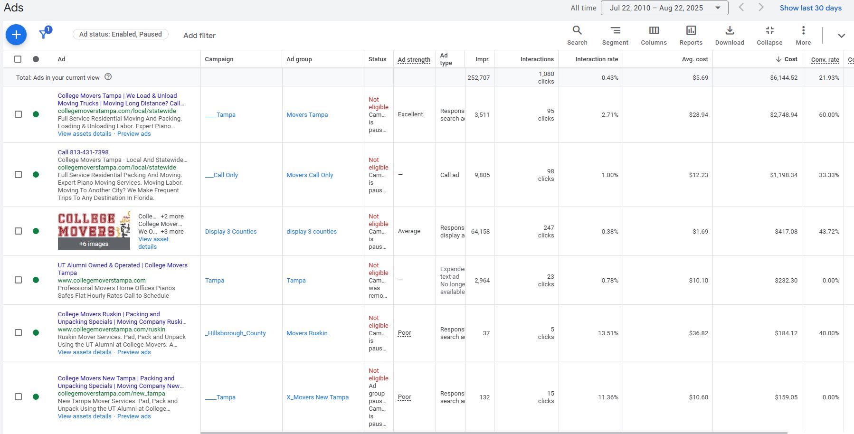Click green status dot for Call 813-431-7398 ad
The height and width of the screenshot is (434, 854).
(x=36, y=174)
